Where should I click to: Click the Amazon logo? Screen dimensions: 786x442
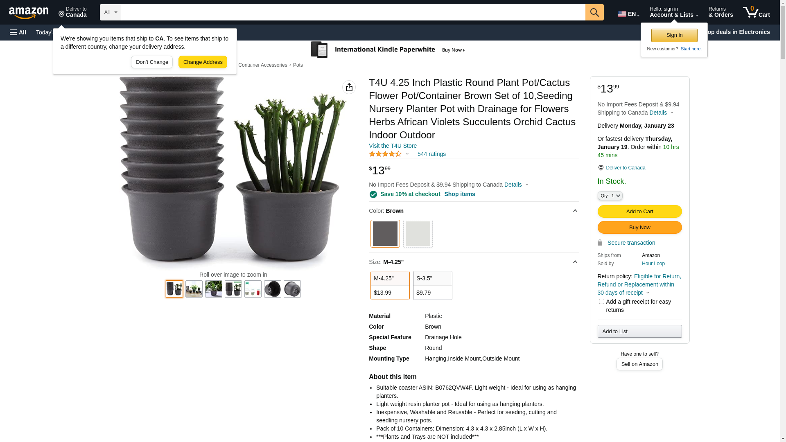coord(29,13)
